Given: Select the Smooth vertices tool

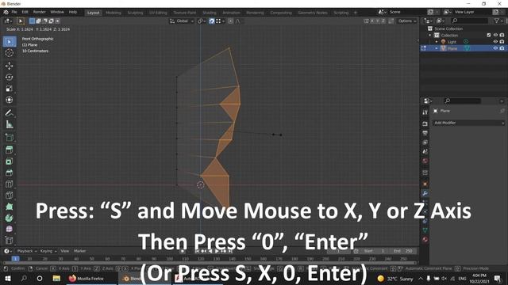Looking at the screenshot, I should click(10, 229).
